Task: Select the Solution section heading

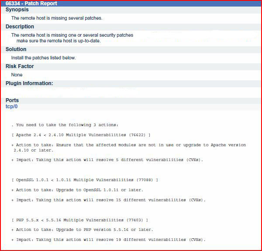Action: tap(16, 49)
